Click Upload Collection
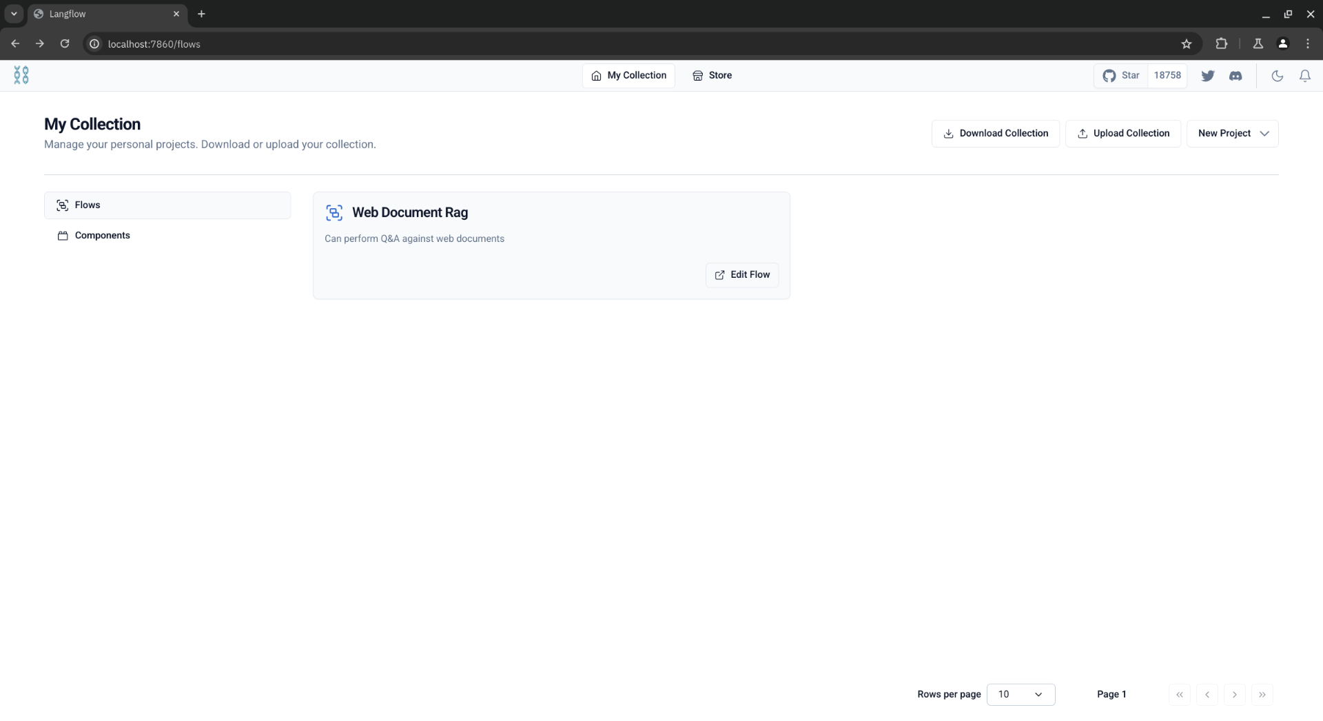The image size is (1323, 721). tap(1122, 133)
